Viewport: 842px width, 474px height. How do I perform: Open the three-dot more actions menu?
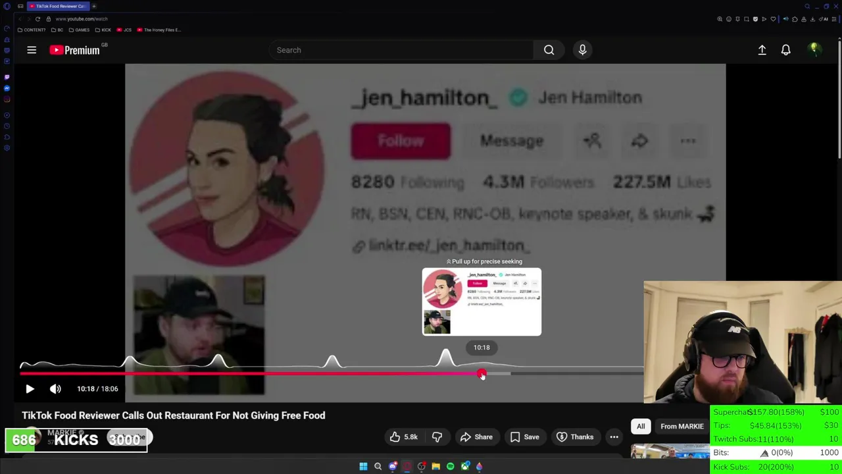(x=614, y=437)
